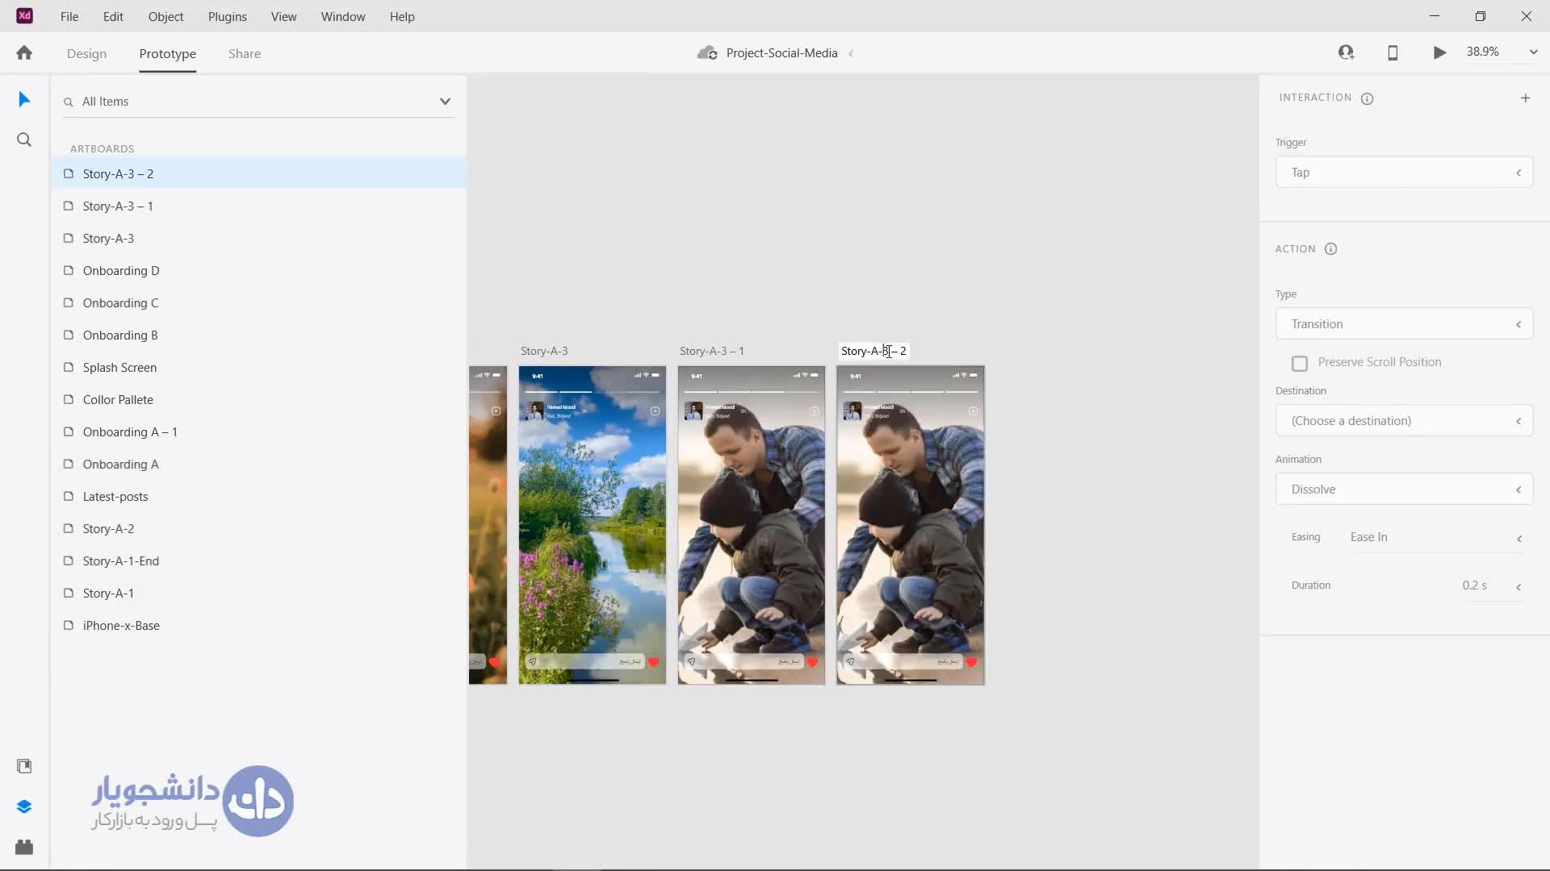
Task: Click the mobile device preview icon
Action: click(x=1393, y=53)
